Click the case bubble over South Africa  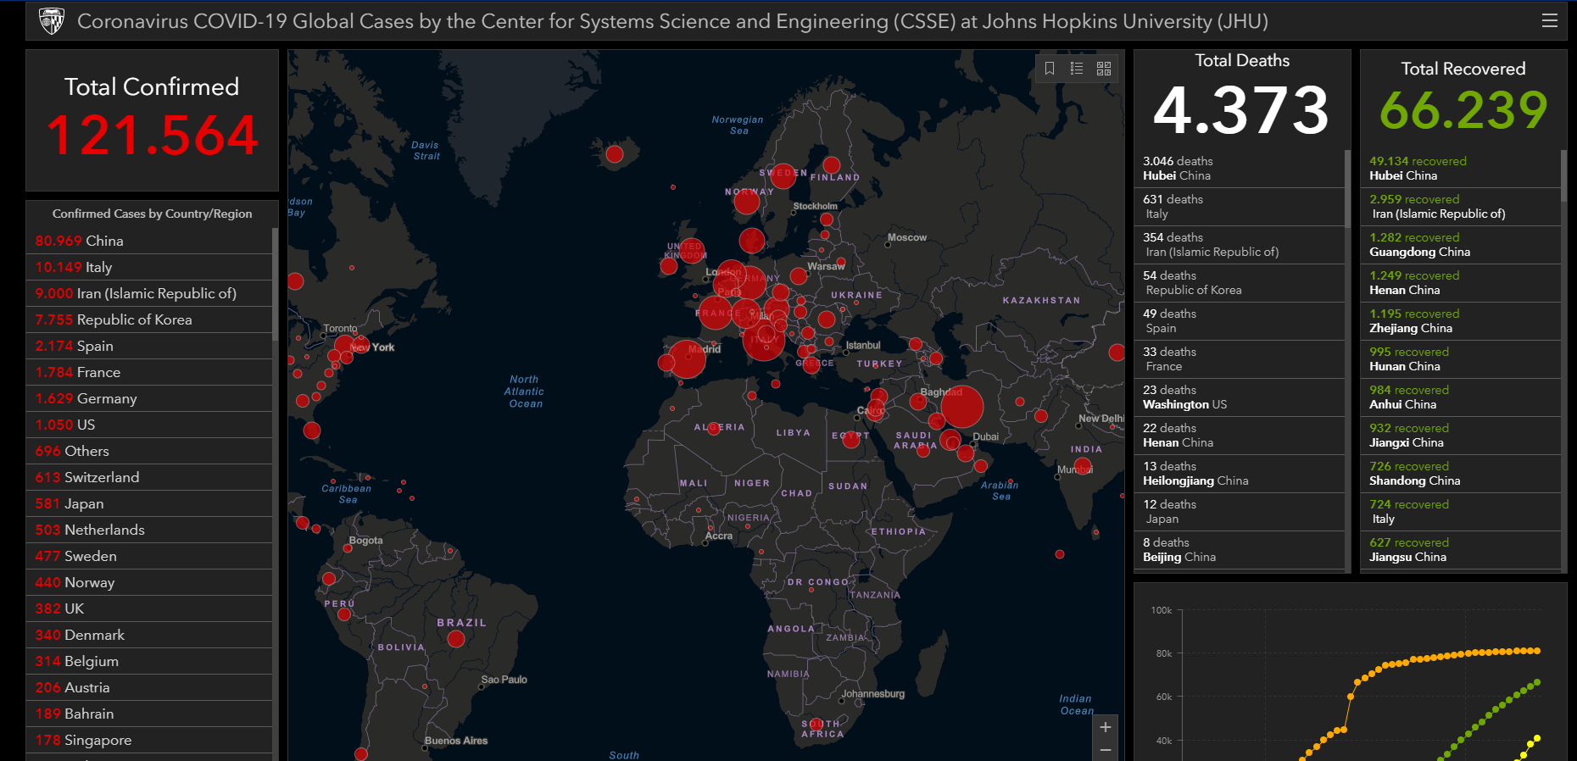click(x=816, y=725)
